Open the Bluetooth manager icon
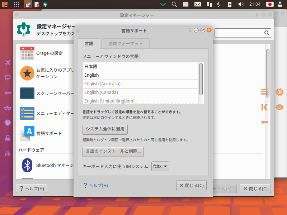Image resolution: width=287 pixels, height=215 pixels. pyautogui.click(x=27, y=166)
